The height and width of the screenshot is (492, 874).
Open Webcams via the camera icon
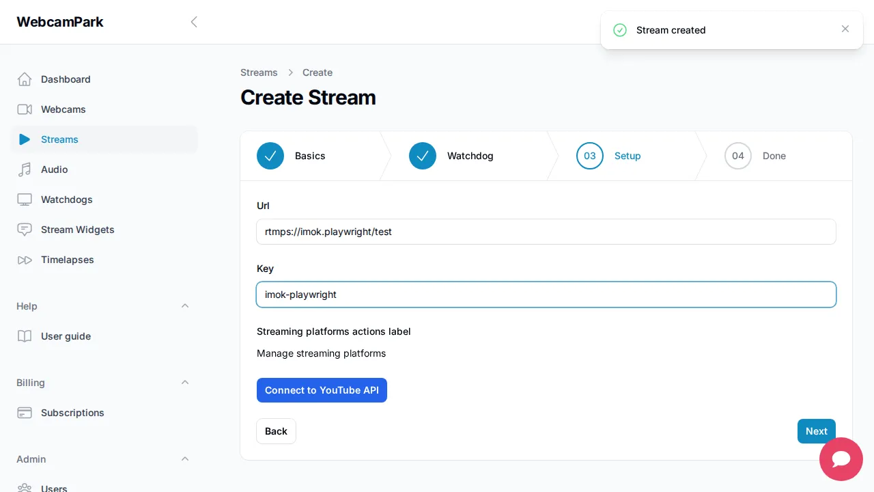point(25,109)
